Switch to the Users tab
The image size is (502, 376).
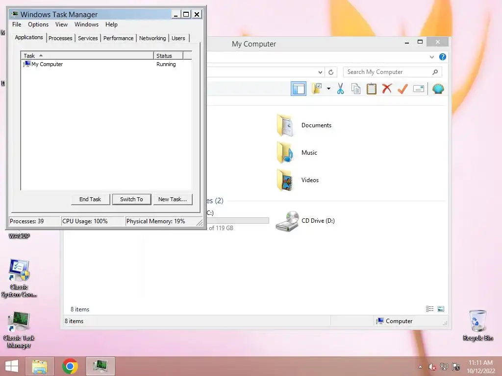tap(178, 38)
